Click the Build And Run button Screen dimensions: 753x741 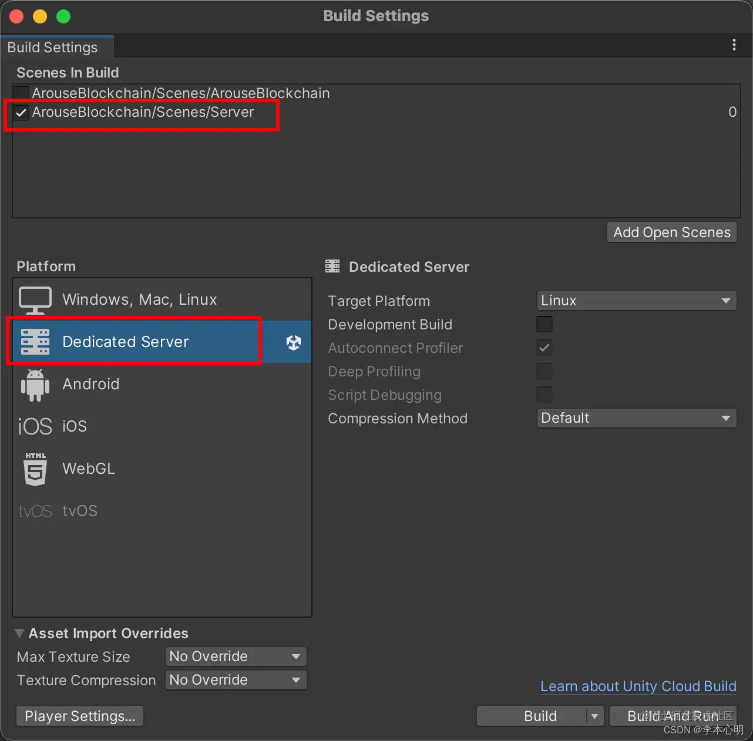pyautogui.click(x=673, y=716)
